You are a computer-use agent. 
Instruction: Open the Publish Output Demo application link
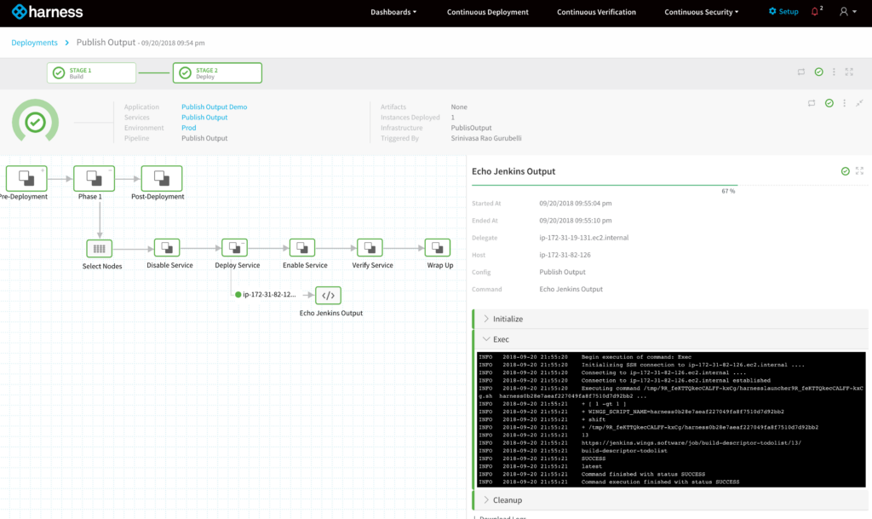[x=214, y=107]
